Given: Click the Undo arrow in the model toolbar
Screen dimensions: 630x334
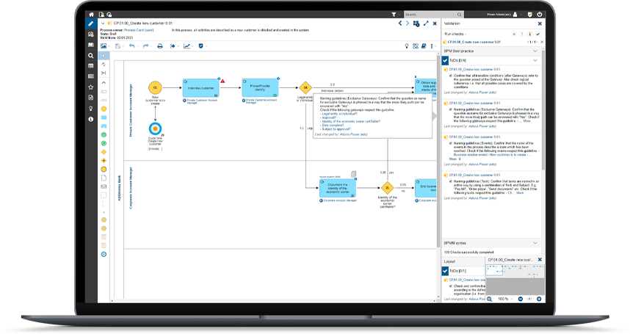Looking at the screenshot, I should (132, 46).
